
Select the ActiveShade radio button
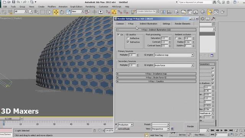coord(116,129)
